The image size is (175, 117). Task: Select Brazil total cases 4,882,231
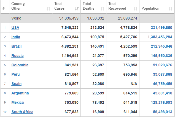[70, 46]
